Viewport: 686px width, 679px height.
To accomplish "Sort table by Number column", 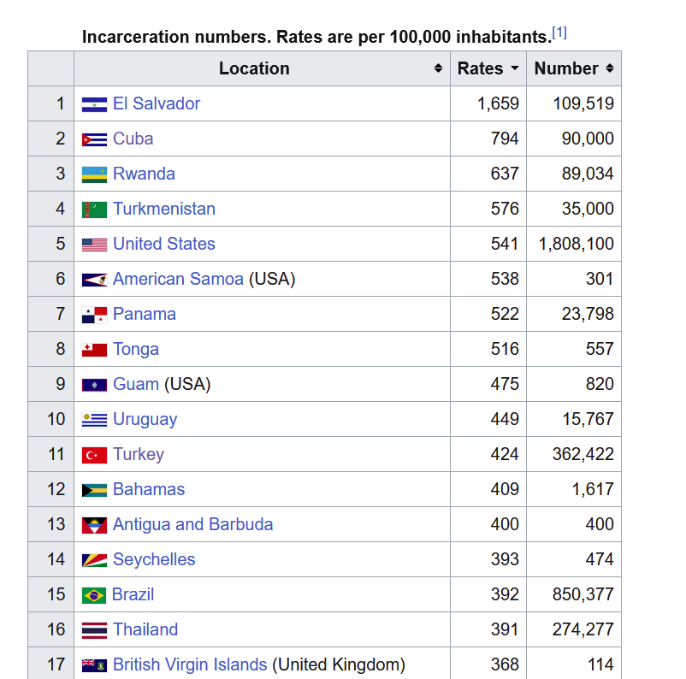I will [610, 68].
